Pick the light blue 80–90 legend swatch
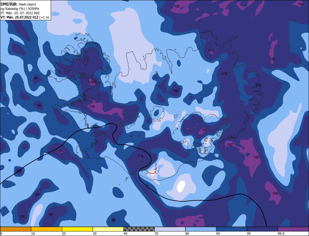 tap(201, 229)
